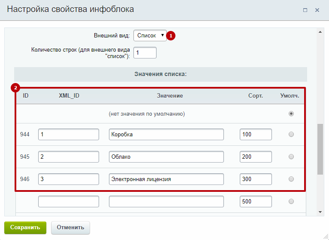Click the empty value field in new row
329x240 pixels.
tap(166, 201)
